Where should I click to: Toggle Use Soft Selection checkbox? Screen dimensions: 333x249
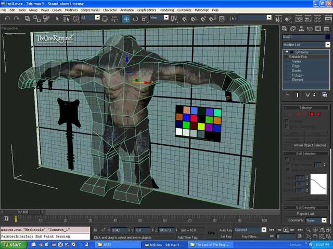[x=287, y=159]
